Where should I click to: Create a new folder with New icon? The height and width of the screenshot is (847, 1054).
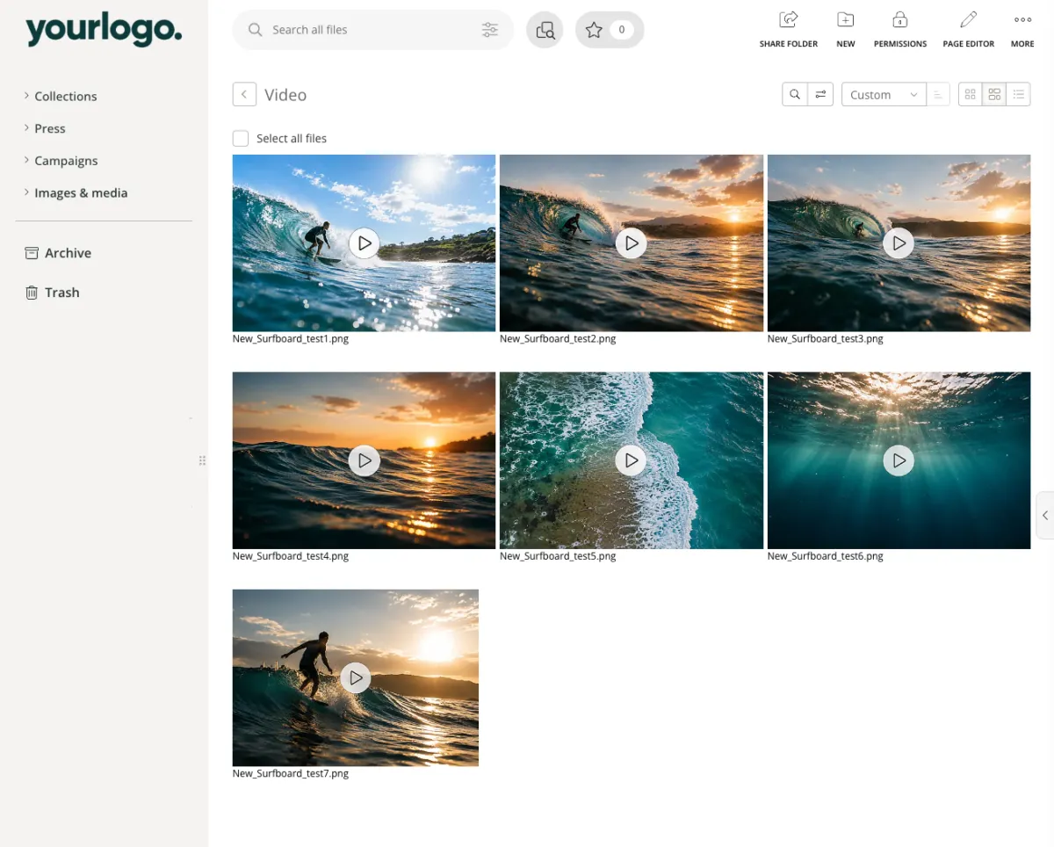coord(845,29)
